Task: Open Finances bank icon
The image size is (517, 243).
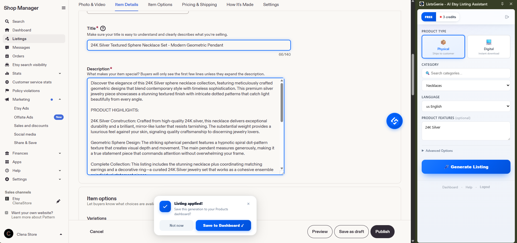Action: tap(7, 153)
